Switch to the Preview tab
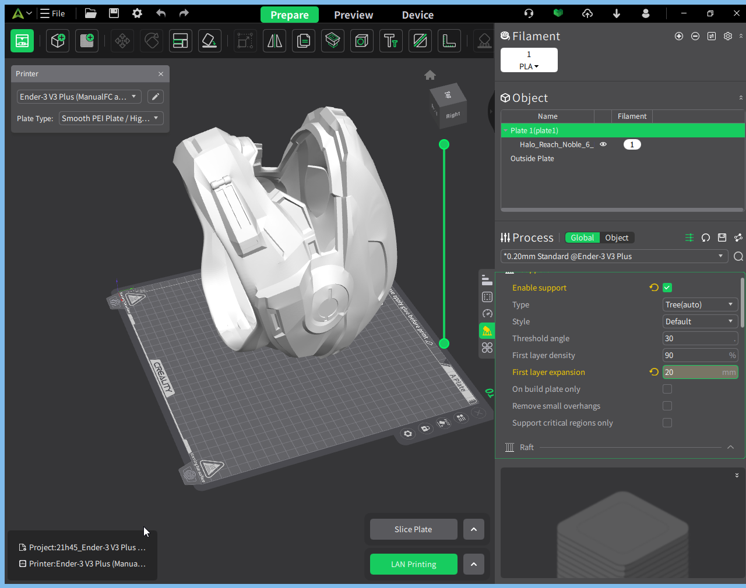Screen dimensions: 746x588 tap(353, 15)
